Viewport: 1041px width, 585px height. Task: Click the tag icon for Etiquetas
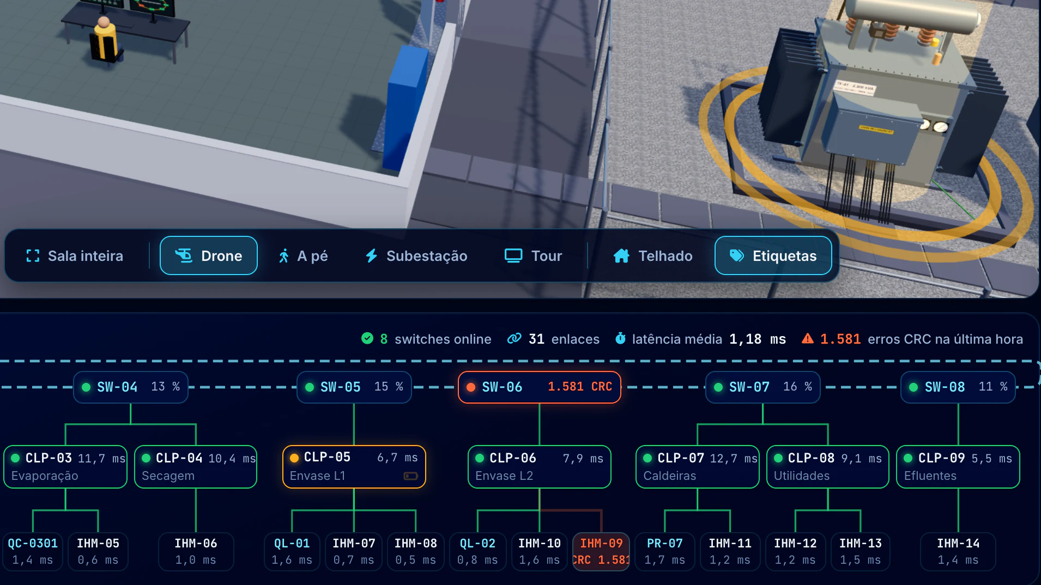(737, 255)
